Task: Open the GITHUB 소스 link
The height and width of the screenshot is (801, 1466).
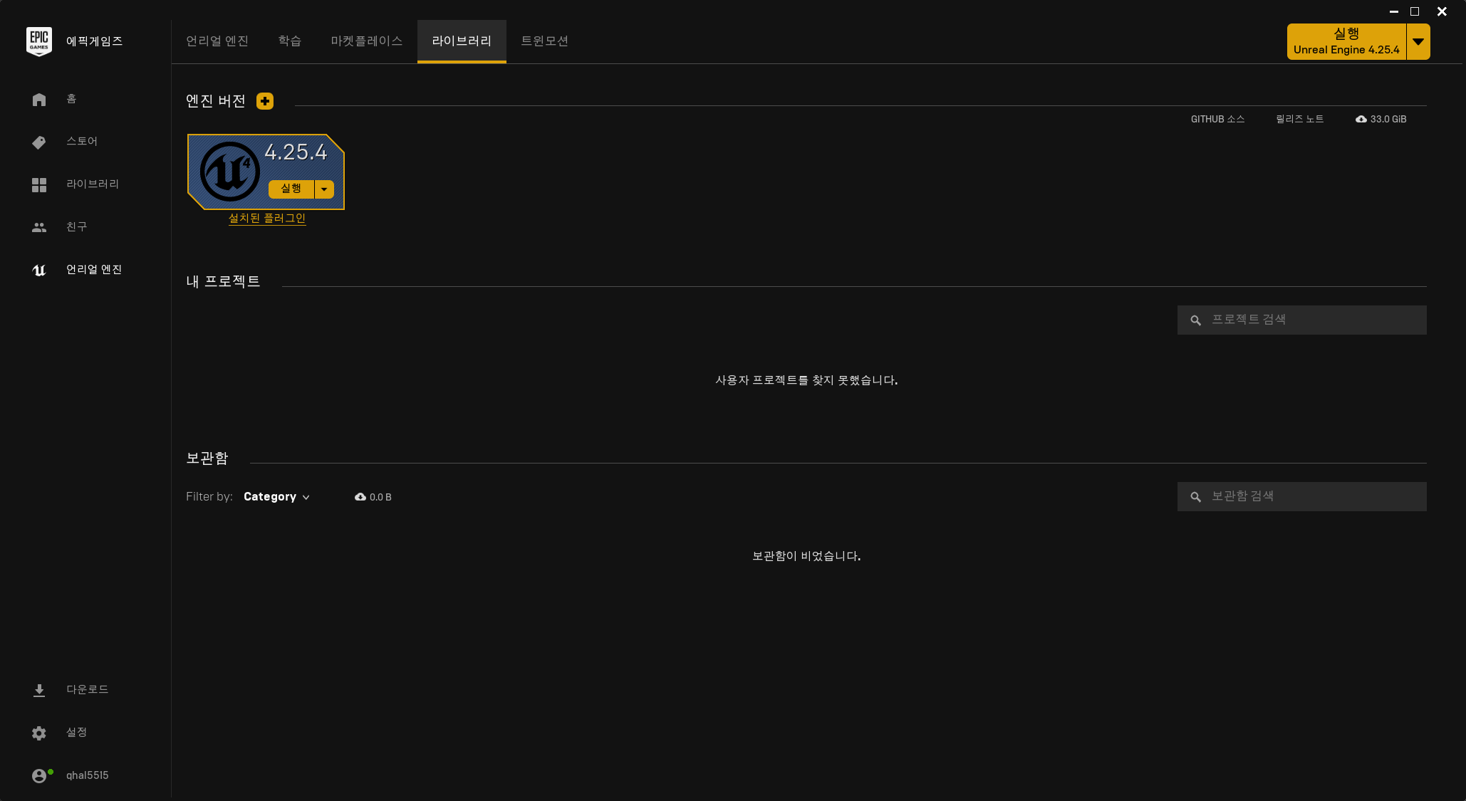Action: point(1217,119)
